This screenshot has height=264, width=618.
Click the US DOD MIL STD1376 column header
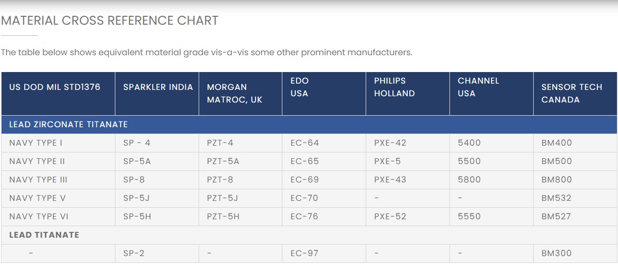[55, 87]
